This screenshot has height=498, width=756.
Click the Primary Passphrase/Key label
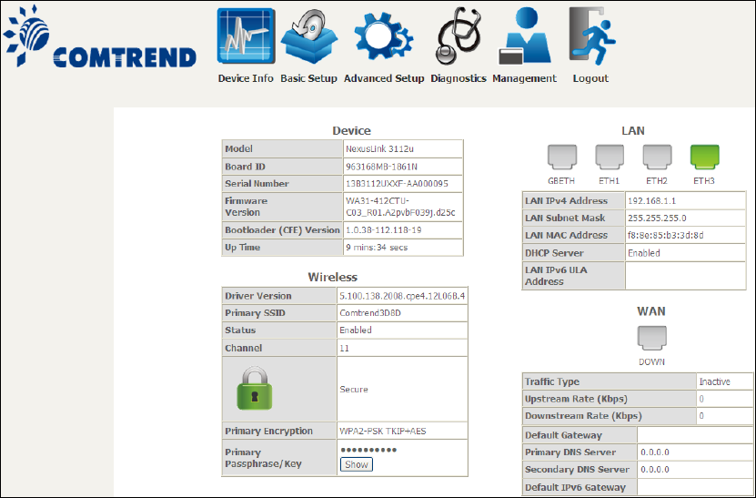(263, 458)
